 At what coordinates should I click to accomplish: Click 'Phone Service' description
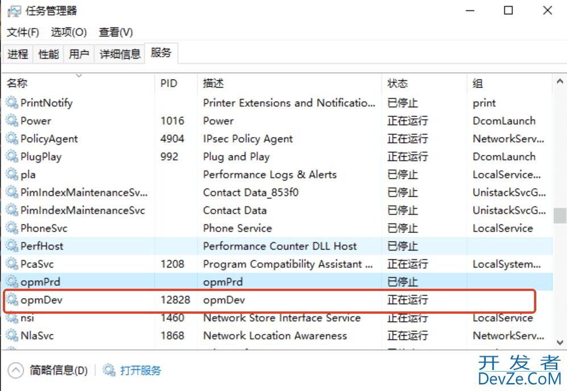[x=238, y=228]
